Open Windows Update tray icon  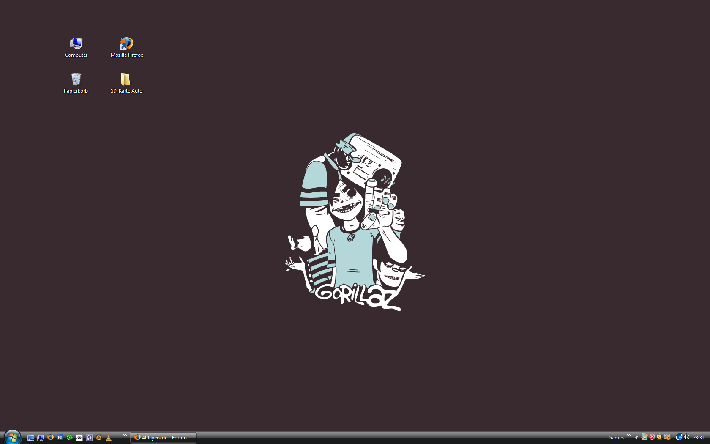coord(644,437)
